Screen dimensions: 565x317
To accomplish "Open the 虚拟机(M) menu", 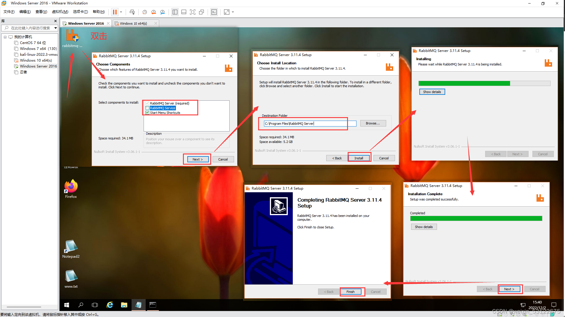I will tap(60, 12).
